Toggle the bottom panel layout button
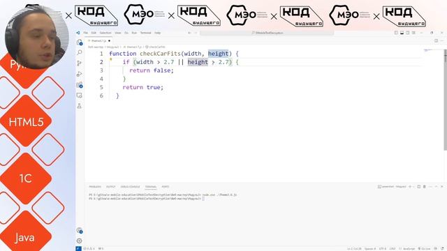Image resolution: width=447 pixels, height=251 pixels. [402, 33]
